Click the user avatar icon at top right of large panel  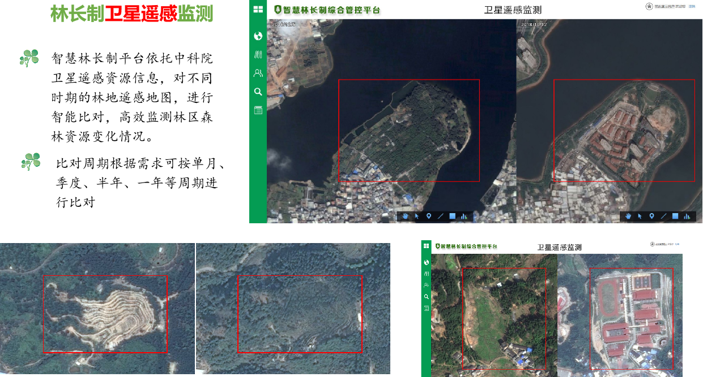[x=649, y=6]
